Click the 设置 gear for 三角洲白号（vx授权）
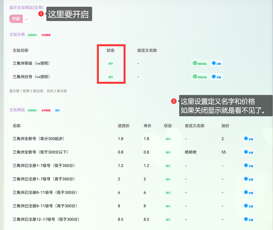This screenshot has height=230, width=273. coord(216,76)
